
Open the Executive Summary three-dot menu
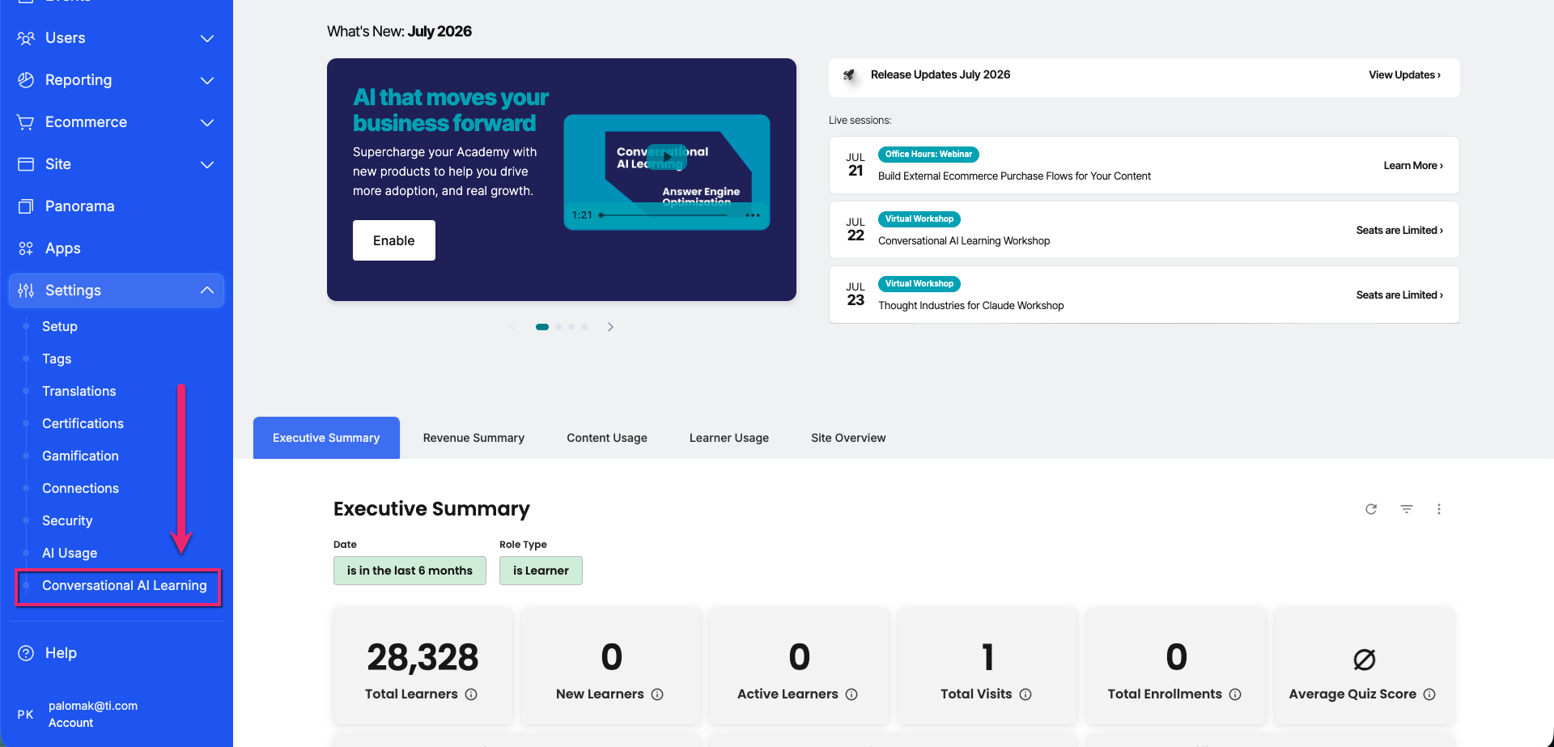click(1439, 509)
